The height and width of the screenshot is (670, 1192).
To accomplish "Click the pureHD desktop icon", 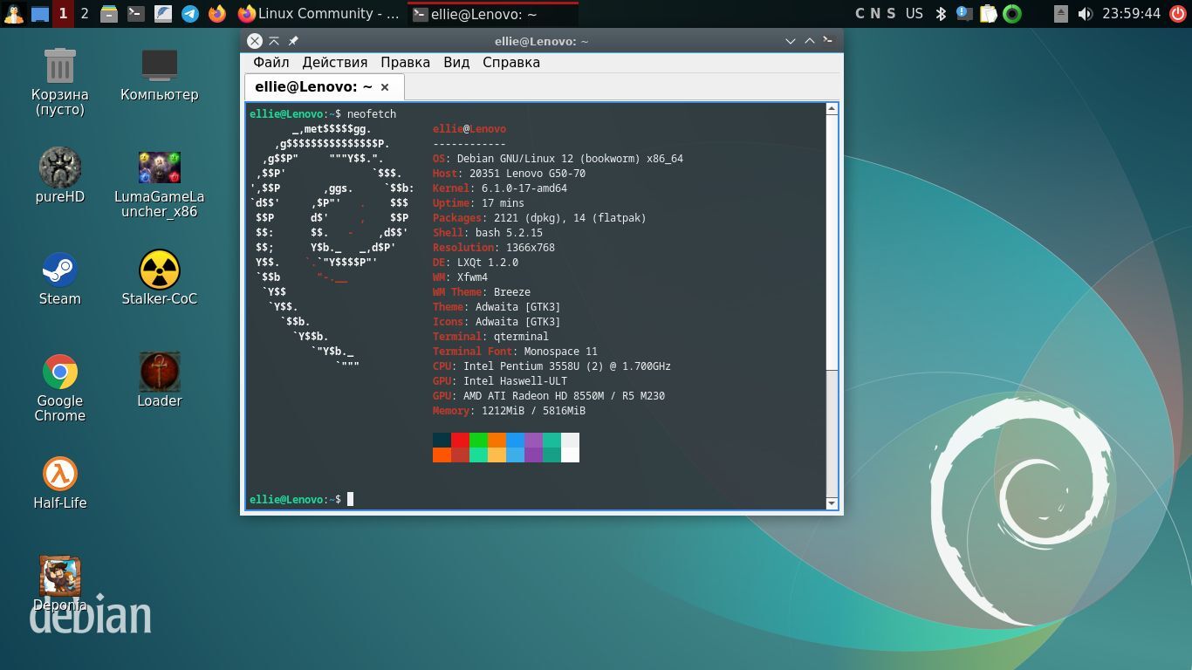I will click(x=59, y=168).
